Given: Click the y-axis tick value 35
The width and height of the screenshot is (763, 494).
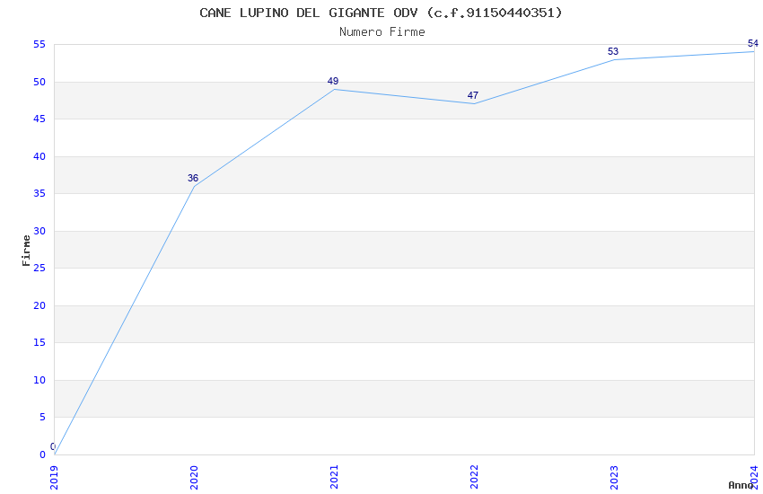Looking at the screenshot, I should (39, 194).
